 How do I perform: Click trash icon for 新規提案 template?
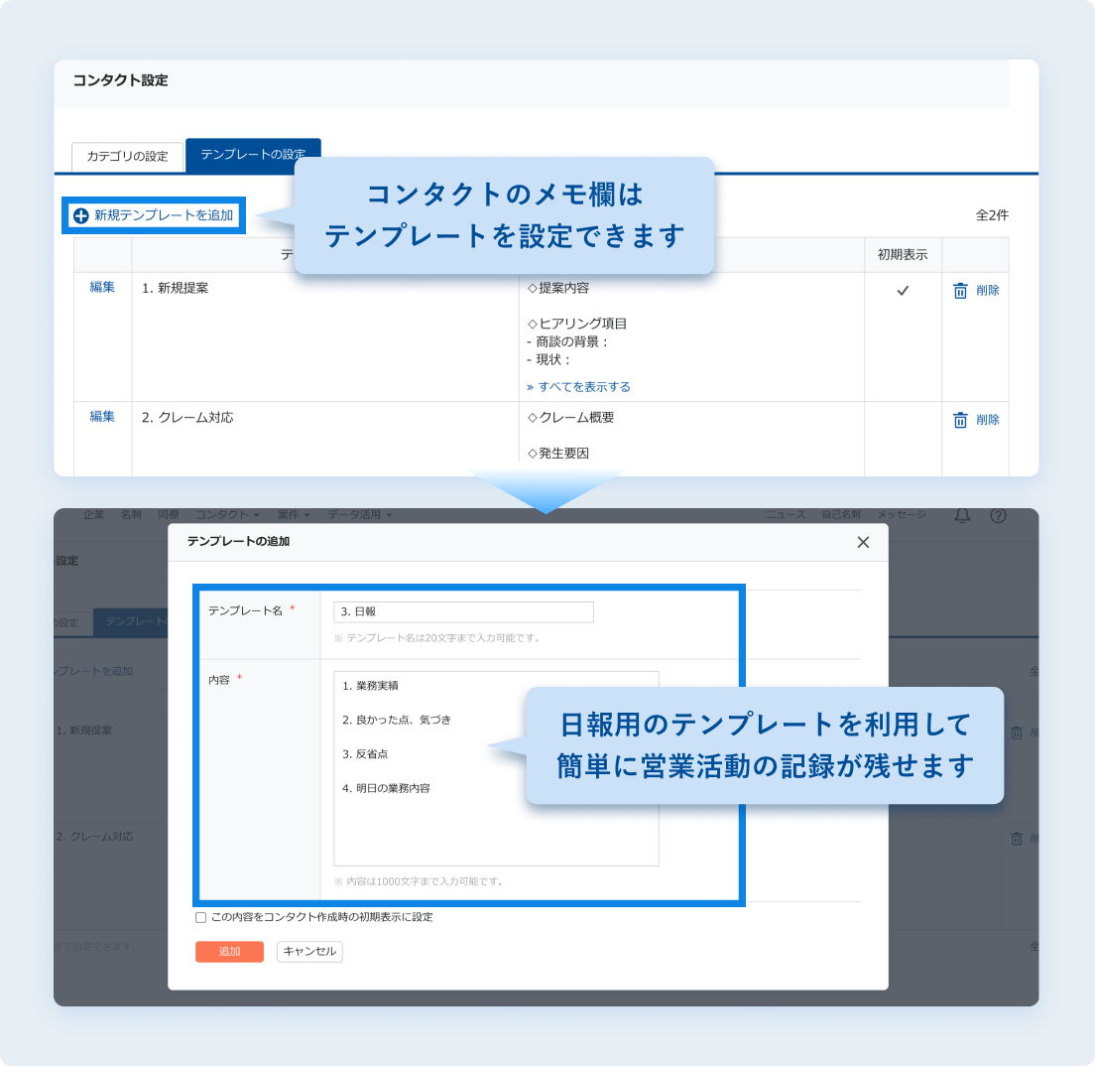point(959,291)
